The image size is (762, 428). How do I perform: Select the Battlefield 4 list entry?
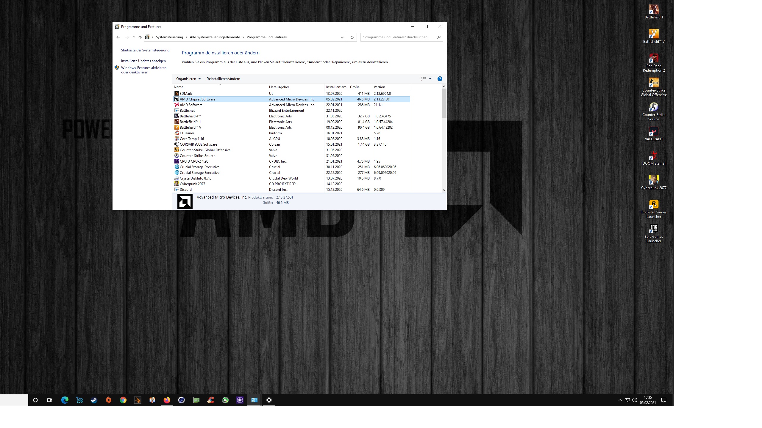[291, 116]
